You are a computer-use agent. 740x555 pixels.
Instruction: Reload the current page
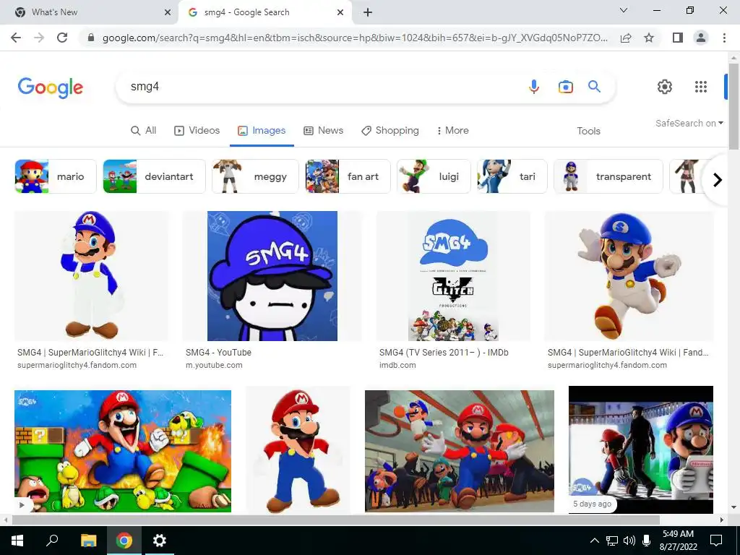[62, 38]
